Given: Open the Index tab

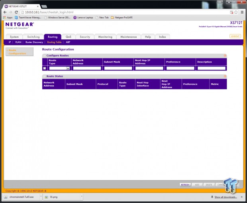Looking at the screenshot, I should coord(163,37).
